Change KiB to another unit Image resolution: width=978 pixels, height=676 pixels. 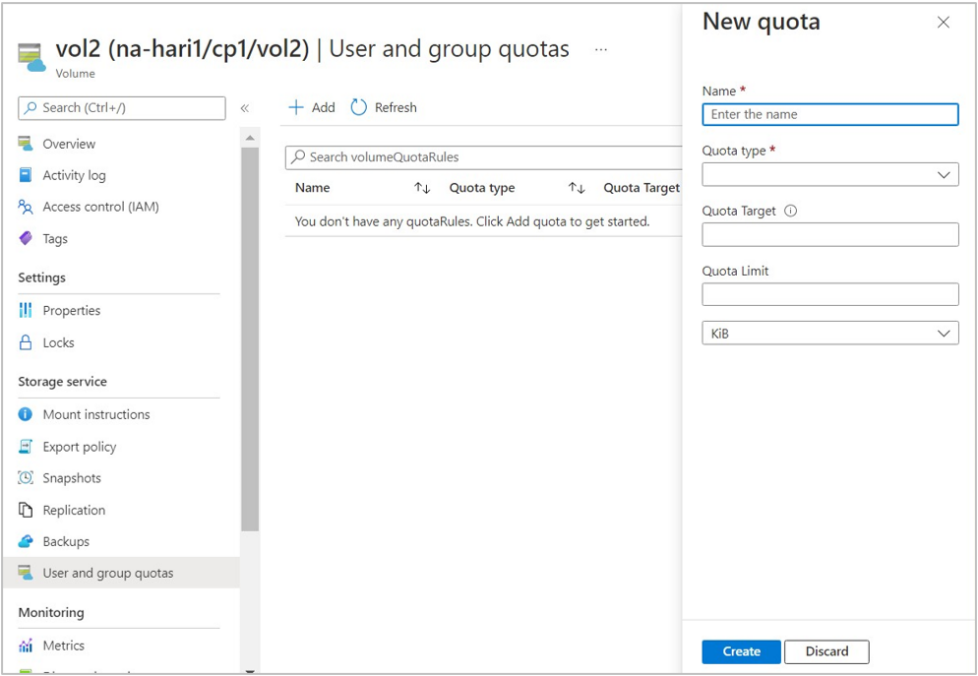click(x=829, y=333)
